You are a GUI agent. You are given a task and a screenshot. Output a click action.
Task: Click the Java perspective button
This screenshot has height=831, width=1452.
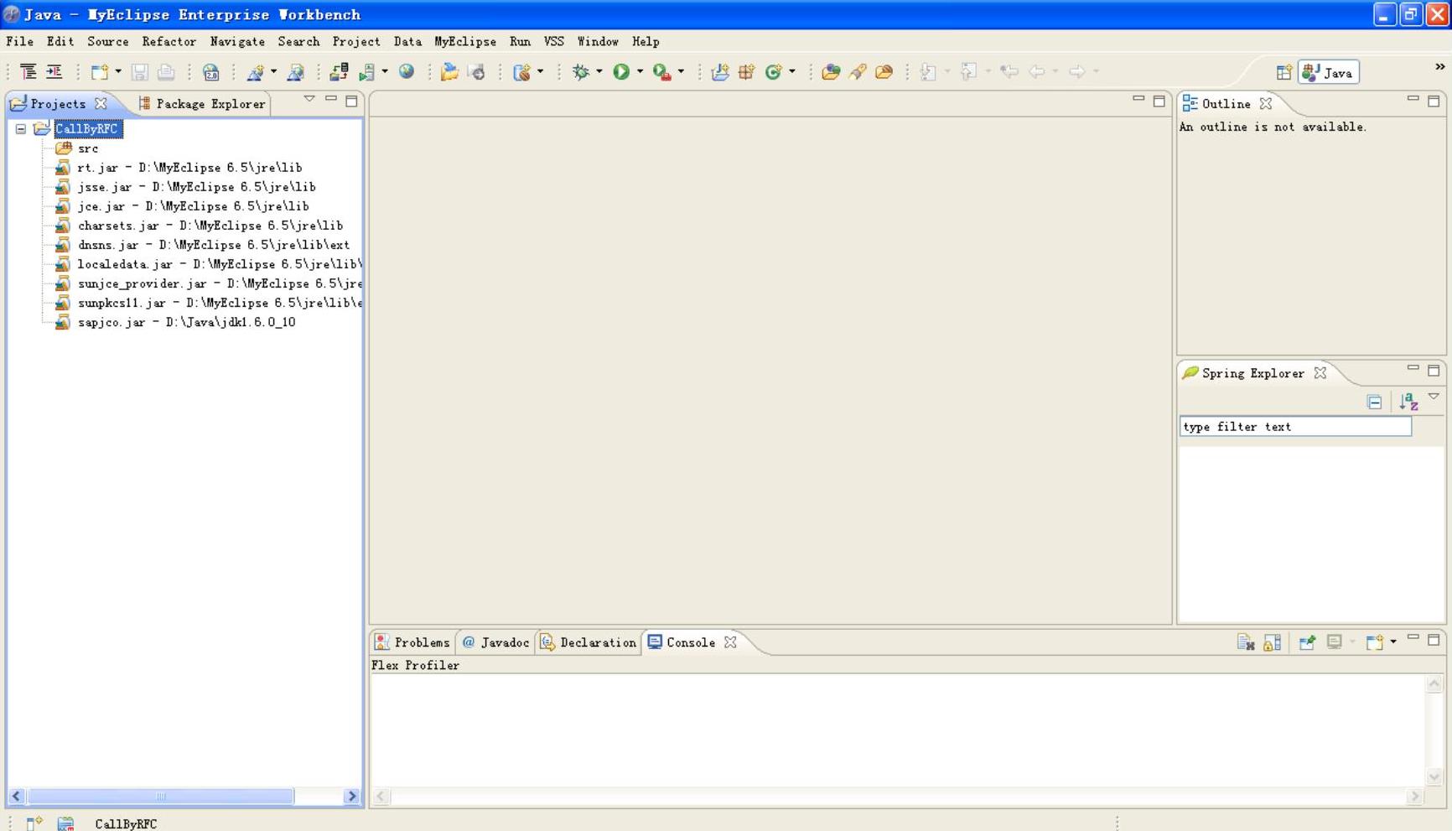(1329, 73)
